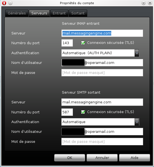154x167 pixels.
Task: Open the Entrant tab
Action: 59,13
